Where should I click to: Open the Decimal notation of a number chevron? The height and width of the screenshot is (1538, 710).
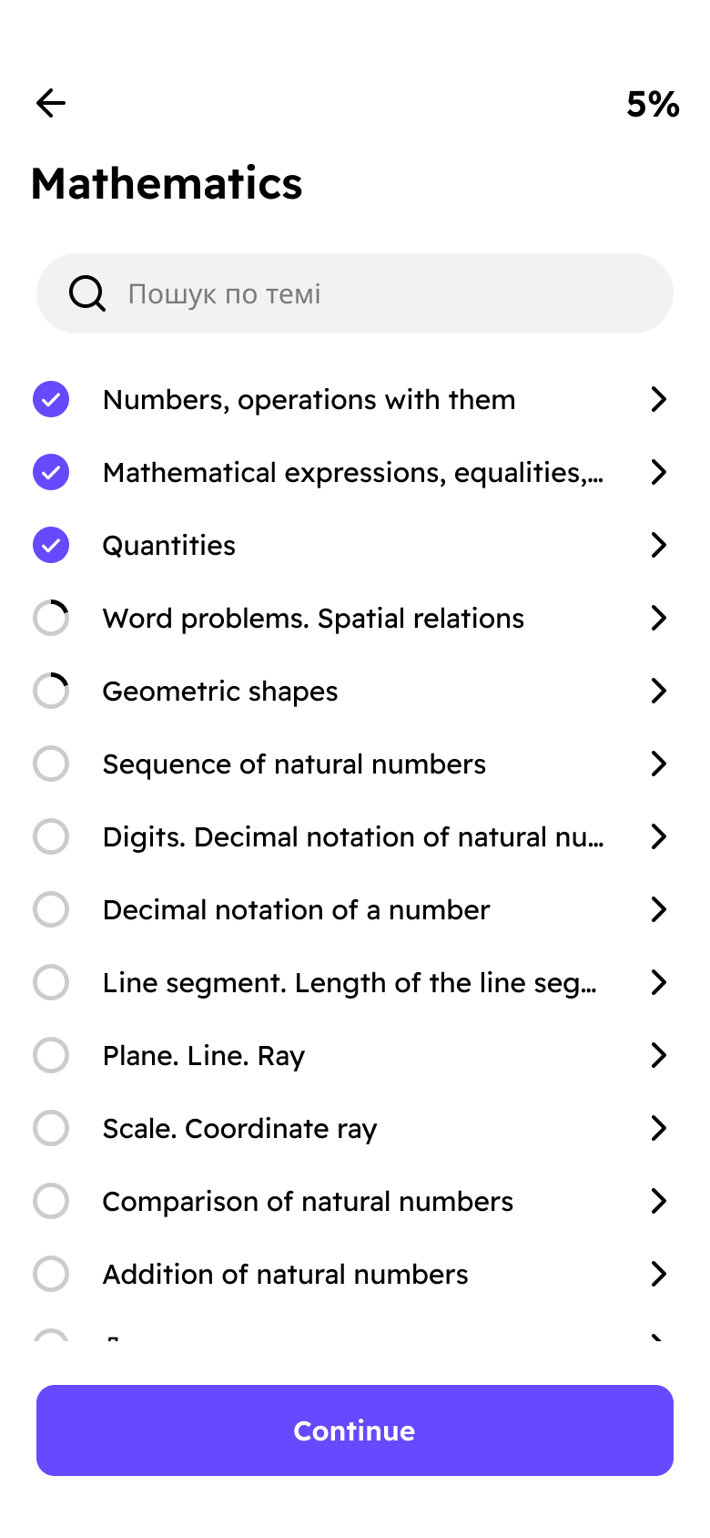point(659,909)
